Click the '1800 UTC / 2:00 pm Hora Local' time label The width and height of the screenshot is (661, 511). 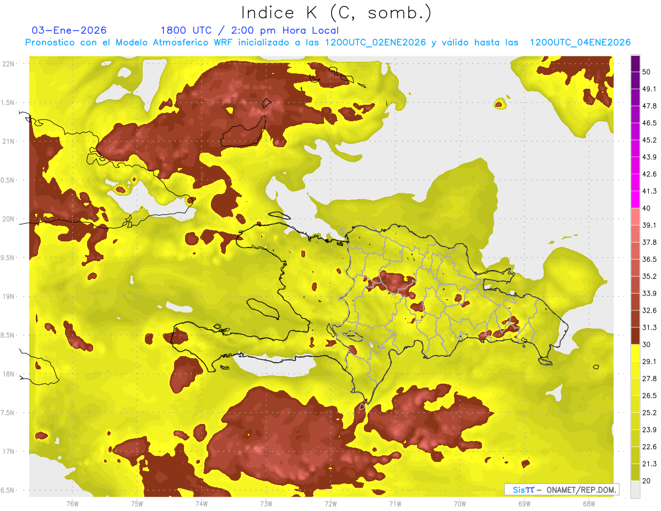pyautogui.click(x=250, y=30)
